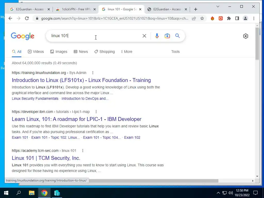264x198 pixels.
Task: Open Chrome three-dot menu
Action: pyautogui.click(x=254, y=18)
